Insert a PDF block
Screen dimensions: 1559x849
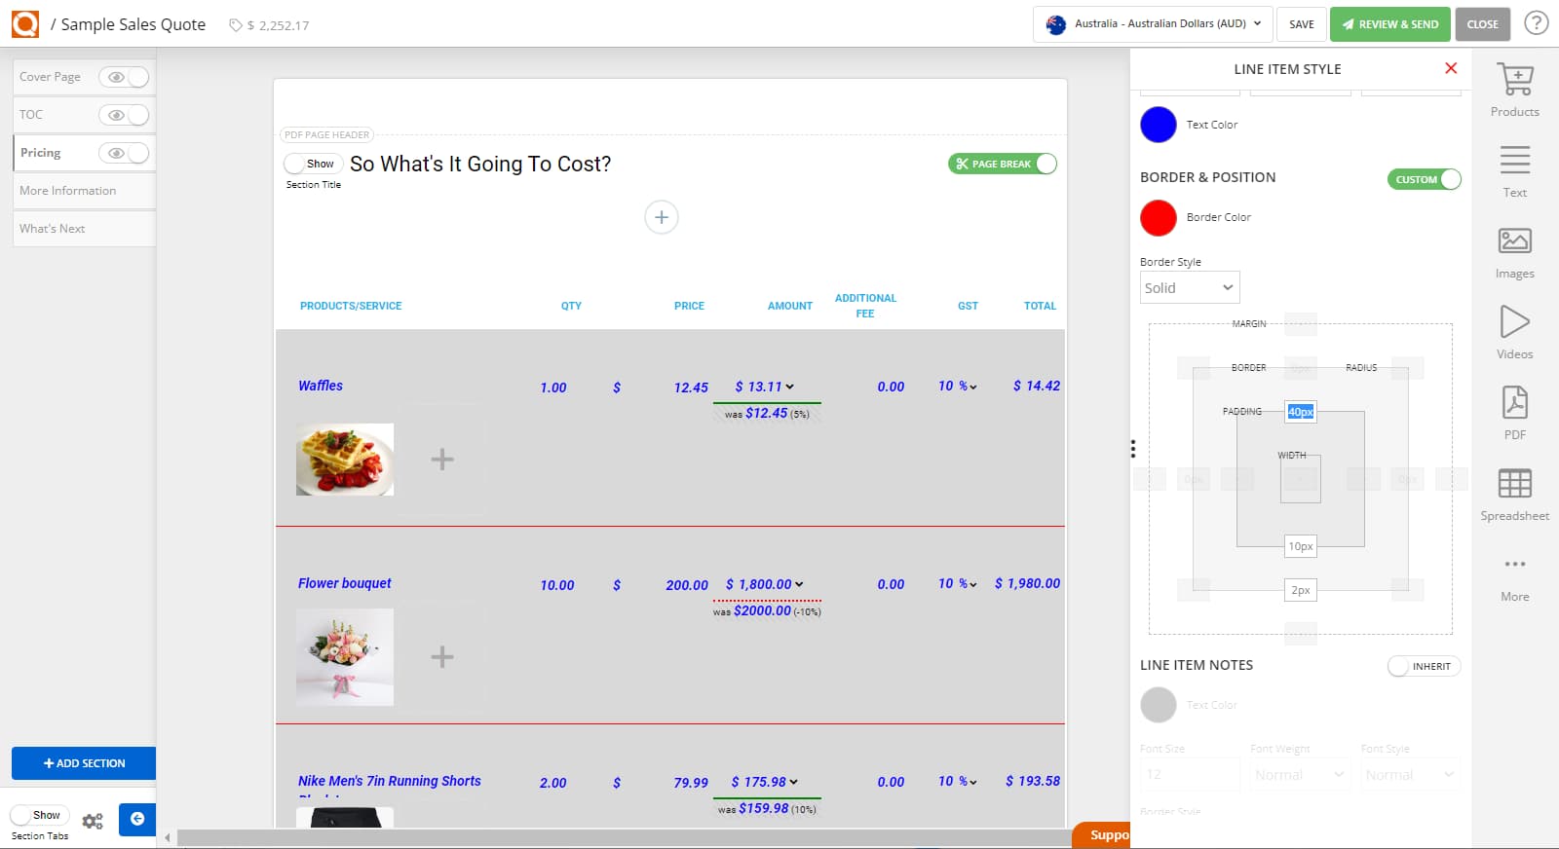(x=1514, y=414)
